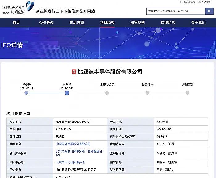
Task: Click the search magnifier button
Action: pyautogui.click(x=209, y=11)
